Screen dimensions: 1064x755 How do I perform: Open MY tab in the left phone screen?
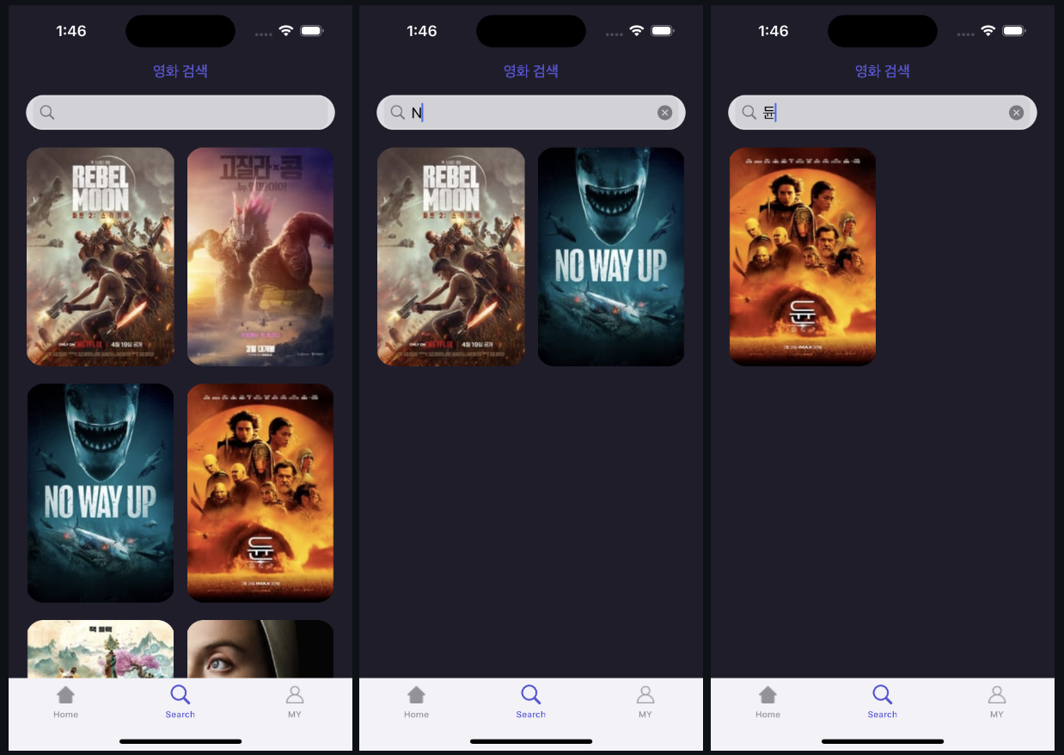pos(295,702)
